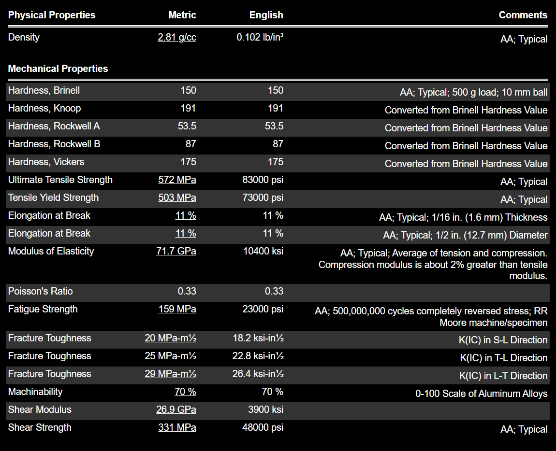
Task: Click the Metric column header
Action: pos(182,15)
